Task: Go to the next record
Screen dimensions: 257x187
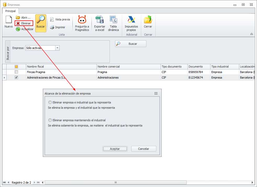Action: (x=34, y=182)
